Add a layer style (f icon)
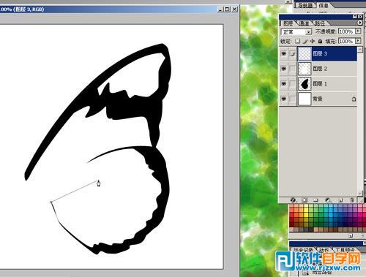366x277 pixels. click(x=293, y=200)
